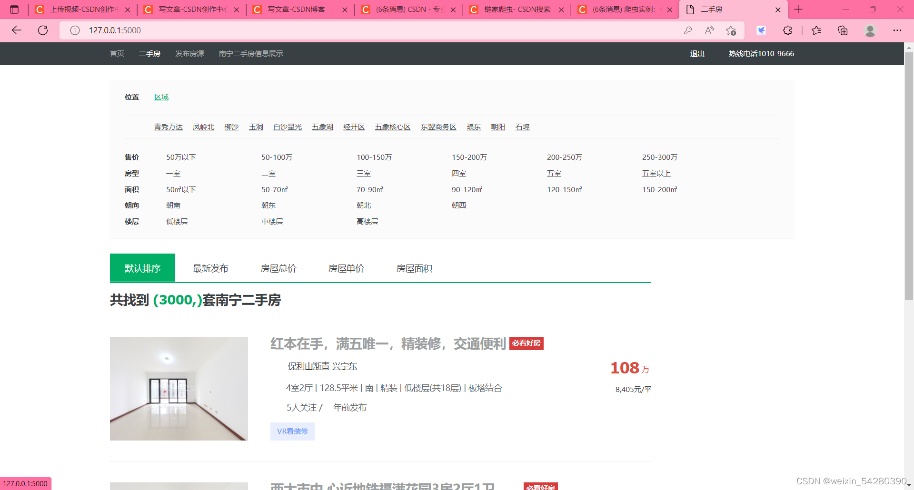The width and height of the screenshot is (914, 490).
Task: Open the first property photo thumbnail
Action: (x=179, y=389)
